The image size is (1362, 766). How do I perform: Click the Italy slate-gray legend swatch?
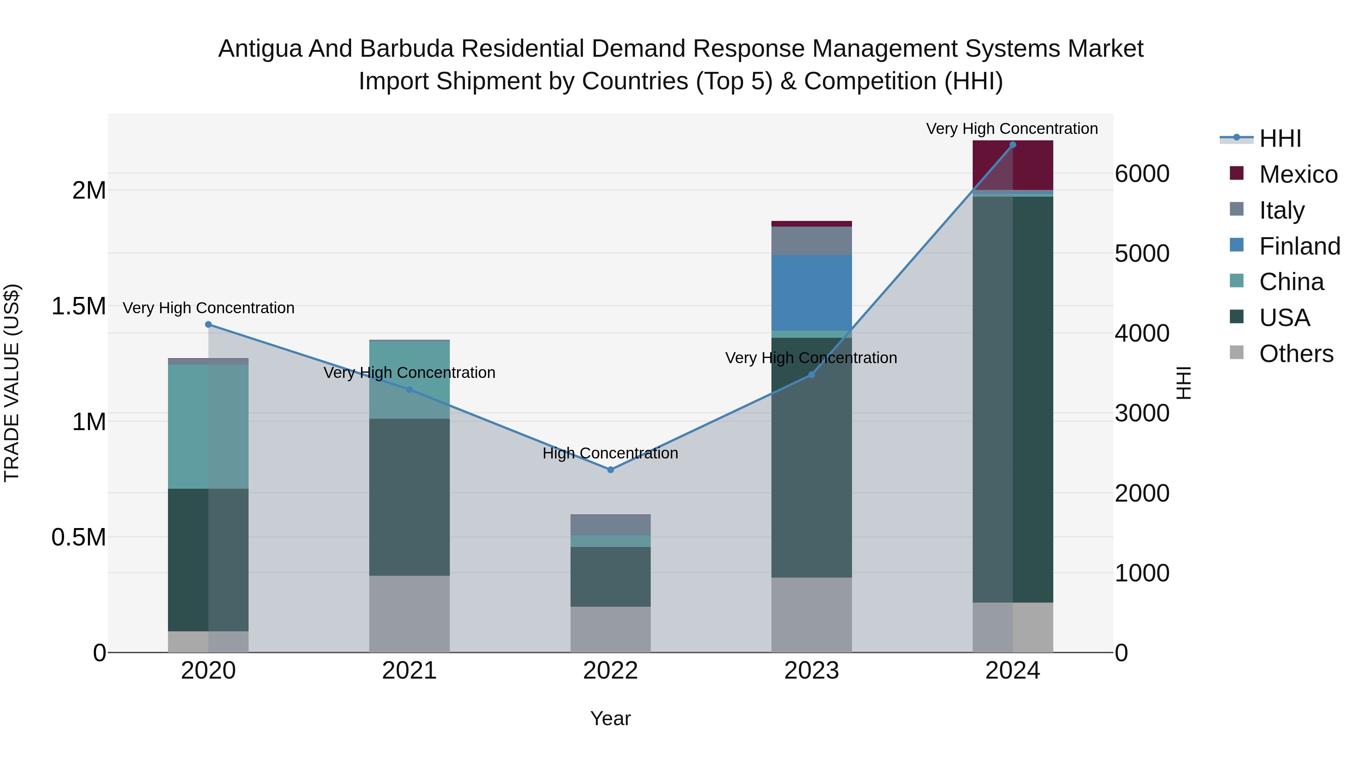coord(1237,209)
